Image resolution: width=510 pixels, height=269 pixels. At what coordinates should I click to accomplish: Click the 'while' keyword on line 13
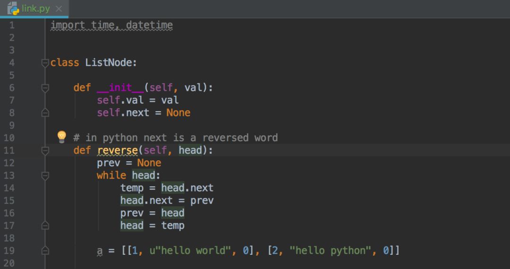(x=111, y=175)
